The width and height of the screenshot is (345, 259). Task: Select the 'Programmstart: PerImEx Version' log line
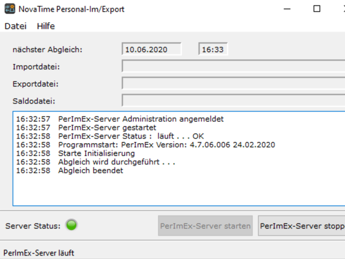[166, 145]
